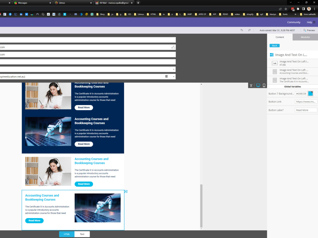Screen dimensions: 318x238
Task: Click the image icon beside the p2.jpg item
Action: (274, 63)
